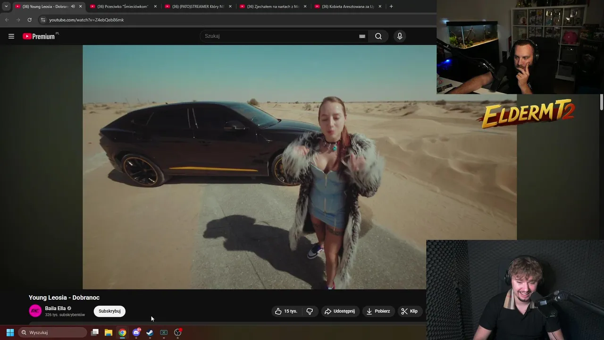This screenshot has width=604, height=340.
Task: Select the 326 tys. subskrybentów text
Action: (x=65, y=315)
